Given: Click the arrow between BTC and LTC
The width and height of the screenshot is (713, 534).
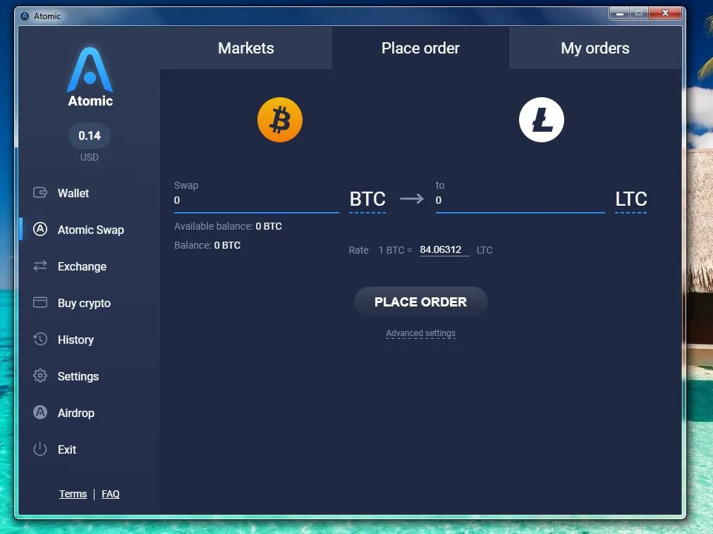Looking at the screenshot, I should pos(412,199).
